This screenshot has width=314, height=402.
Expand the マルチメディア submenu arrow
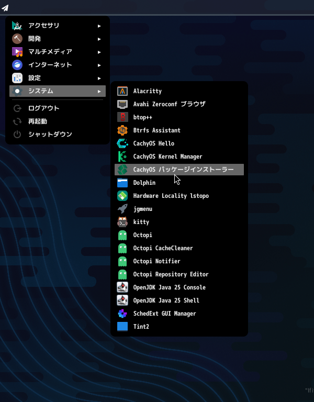click(x=99, y=52)
